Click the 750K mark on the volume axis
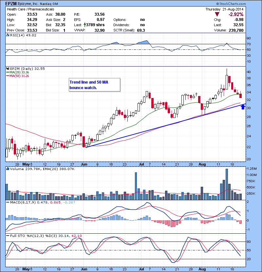The width and height of the screenshot is (262, 272). [x=251, y=181]
